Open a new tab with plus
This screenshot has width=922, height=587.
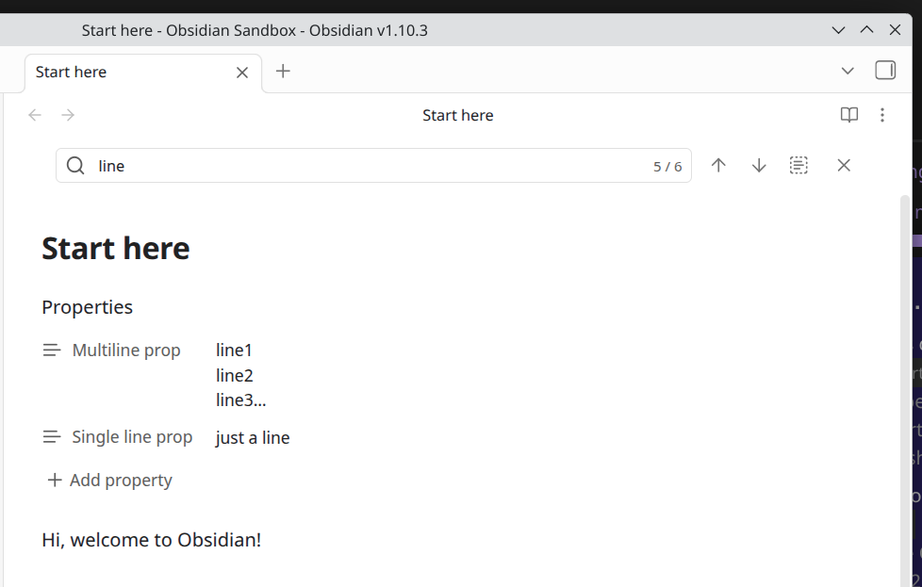[283, 72]
